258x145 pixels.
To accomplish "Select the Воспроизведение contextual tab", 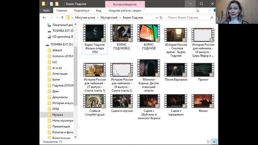I will [x=125, y=4].
